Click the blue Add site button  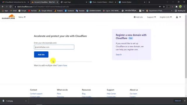coord(41,55)
